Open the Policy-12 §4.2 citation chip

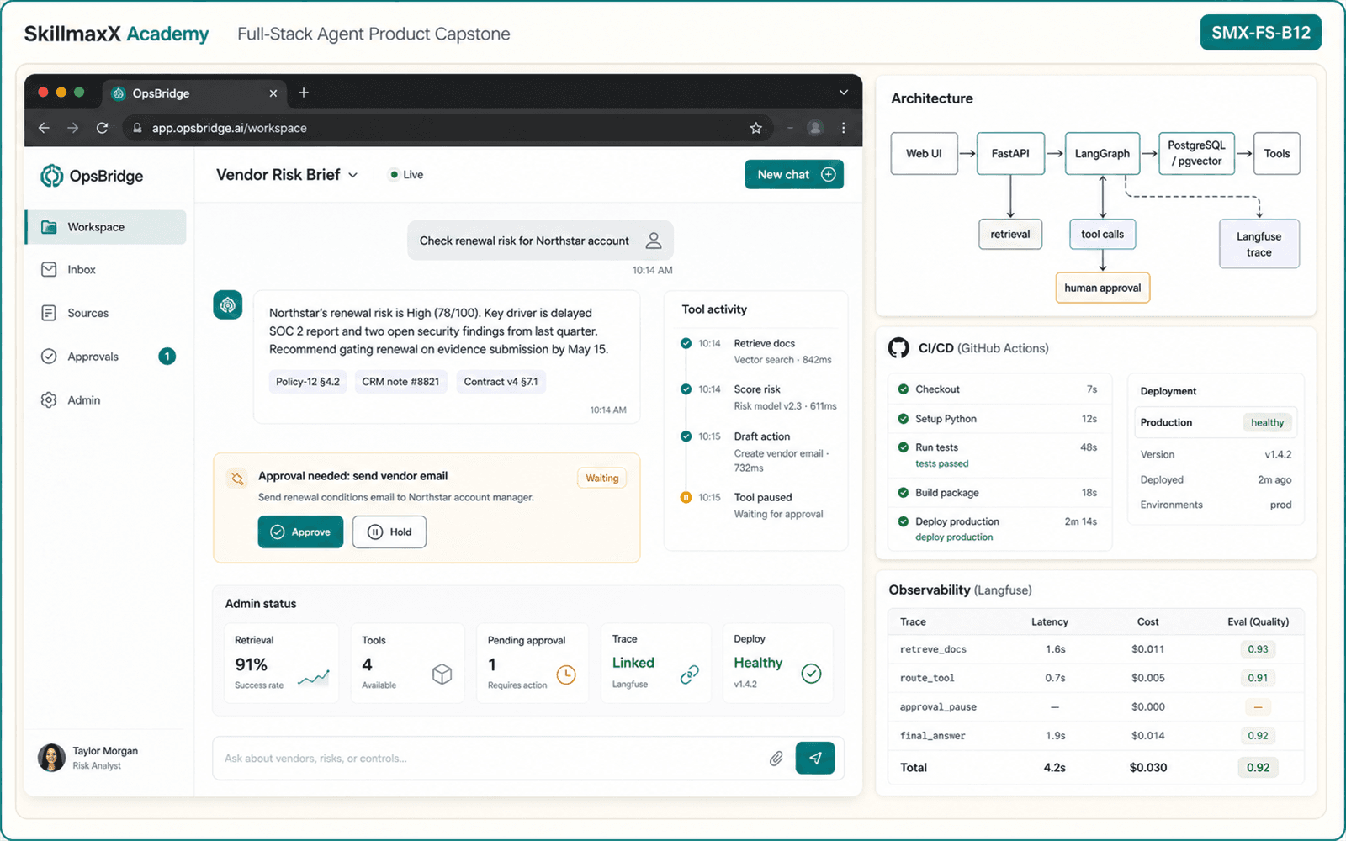point(308,382)
